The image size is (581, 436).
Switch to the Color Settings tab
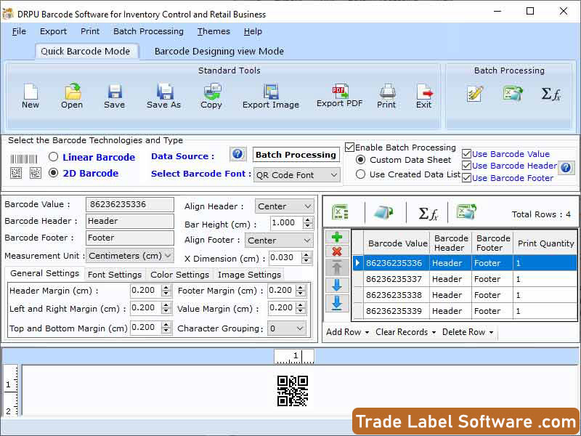point(179,275)
